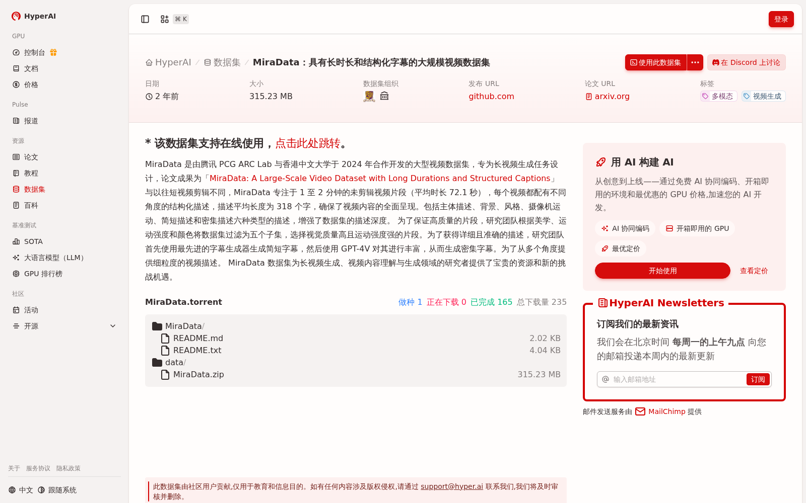Click 数据集 breadcrumb link
This screenshot has height=503, width=806.
pos(222,62)
